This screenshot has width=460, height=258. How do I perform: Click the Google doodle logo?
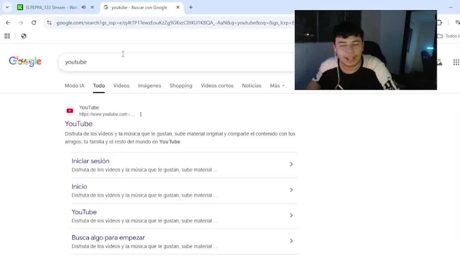[25, 62]
